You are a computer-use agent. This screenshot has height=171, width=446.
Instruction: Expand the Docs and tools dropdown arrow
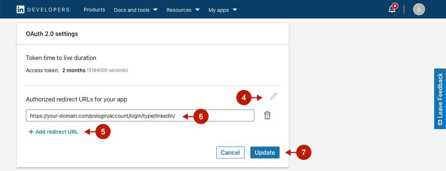pos(155,10)
